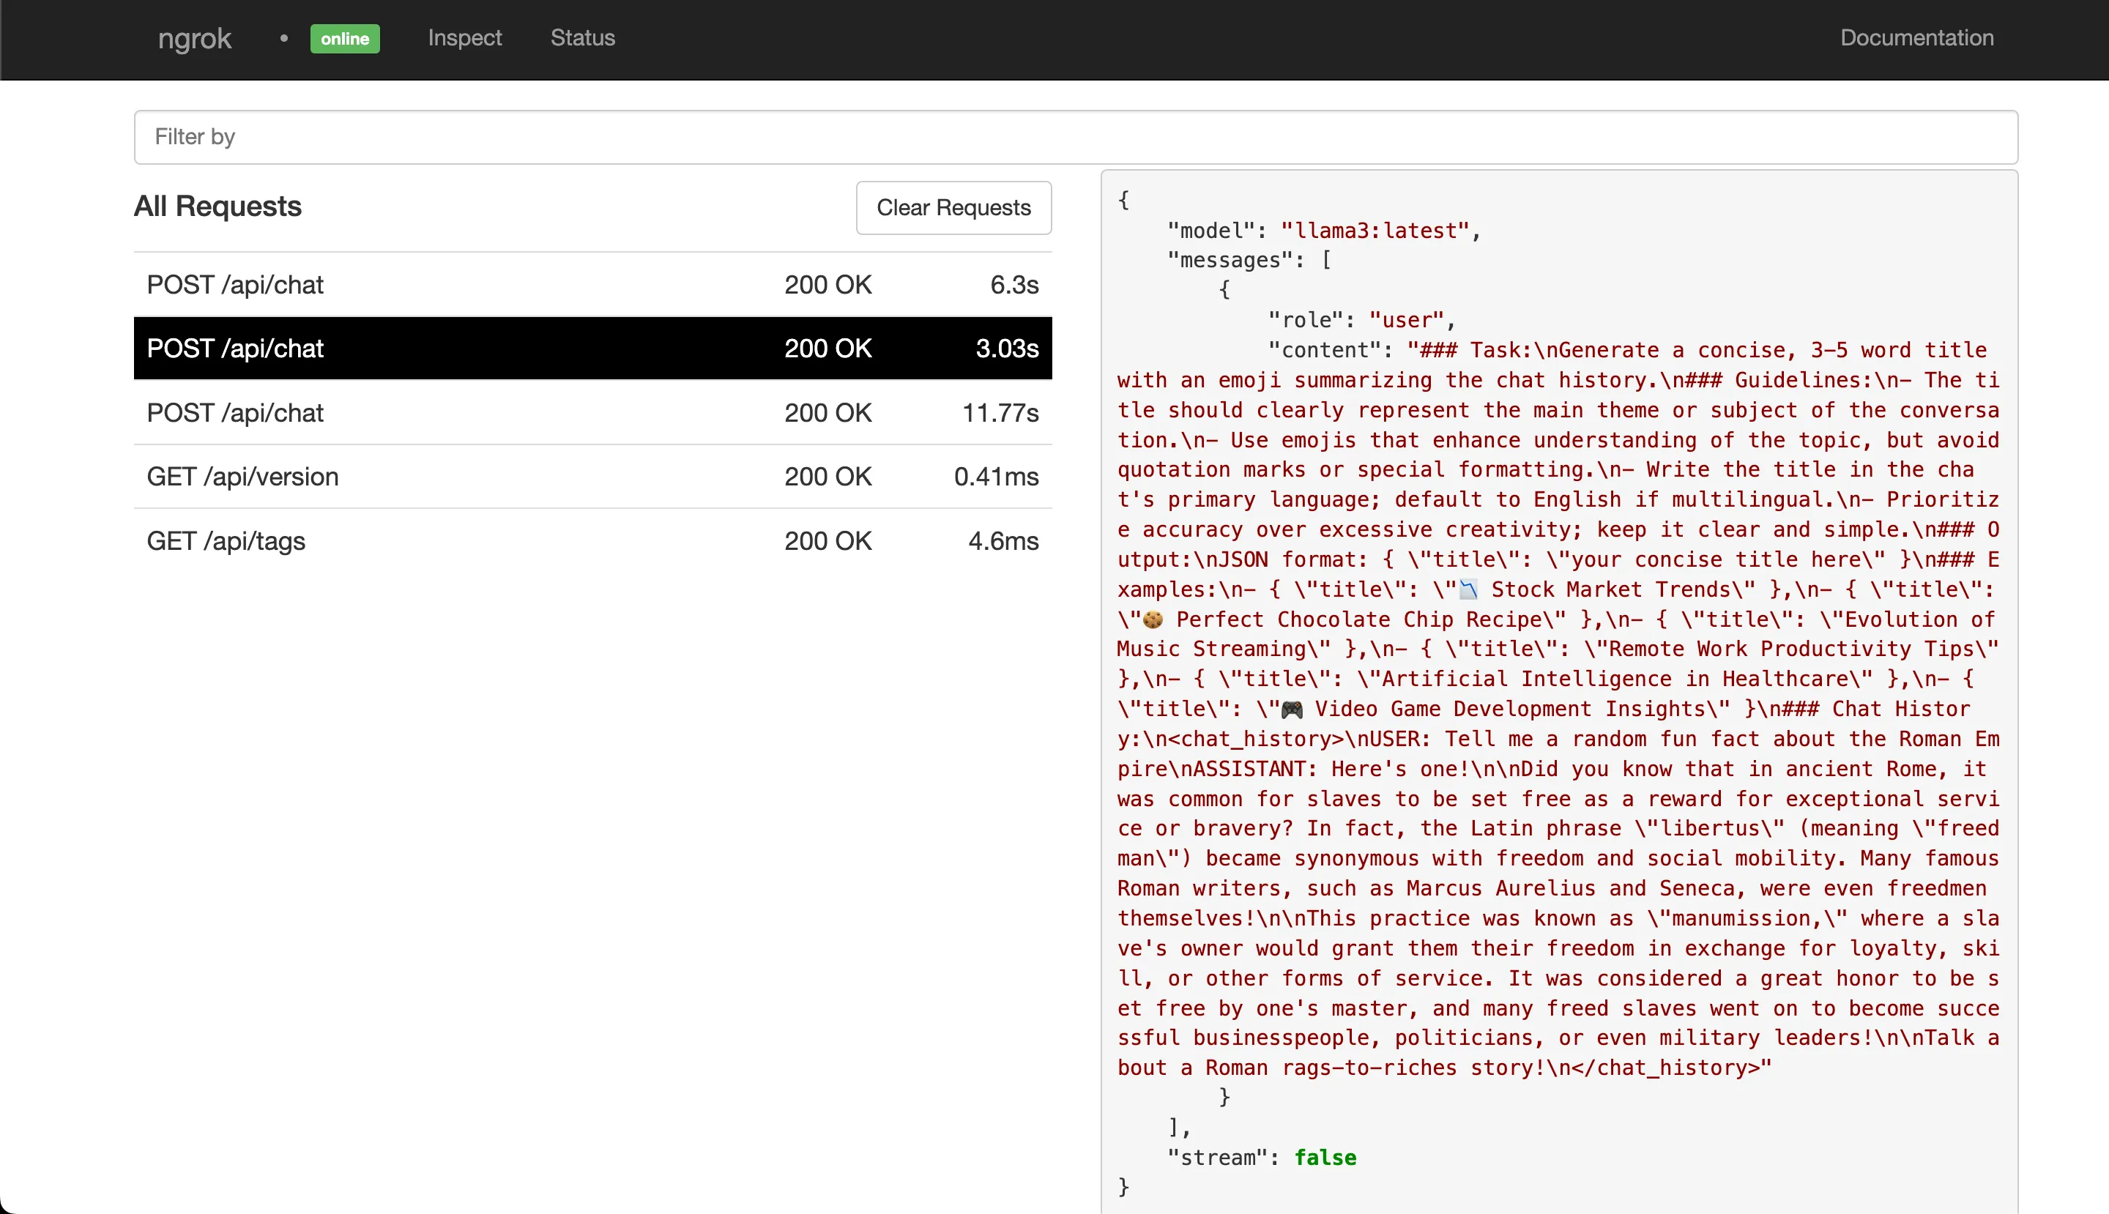Click the ngrok logo text
2109x1214 pixels.
pos(194,38)
